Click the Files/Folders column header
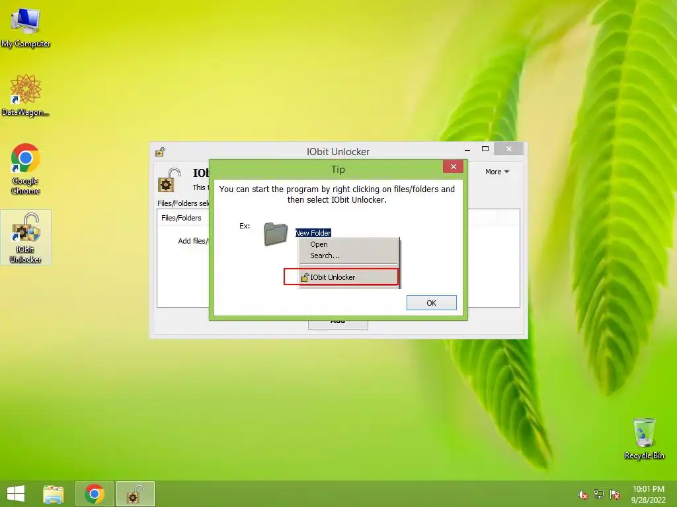This screenshot has height=507, width=677. pyautogui.click(x=181, y=218)
